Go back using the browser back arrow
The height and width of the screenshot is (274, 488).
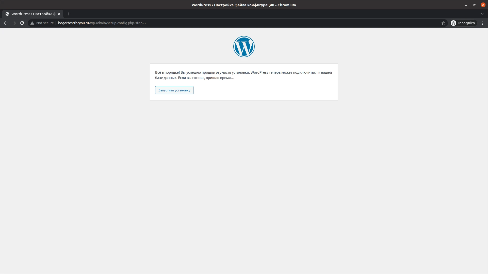[x=6, y=23]
